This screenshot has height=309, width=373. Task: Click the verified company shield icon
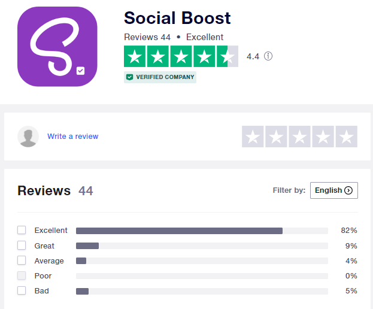tap(130, 77)
